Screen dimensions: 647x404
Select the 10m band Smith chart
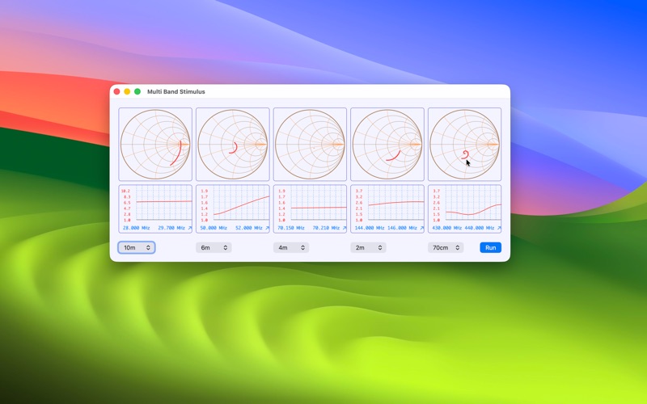pyautogui.click(x=155, y=145)
